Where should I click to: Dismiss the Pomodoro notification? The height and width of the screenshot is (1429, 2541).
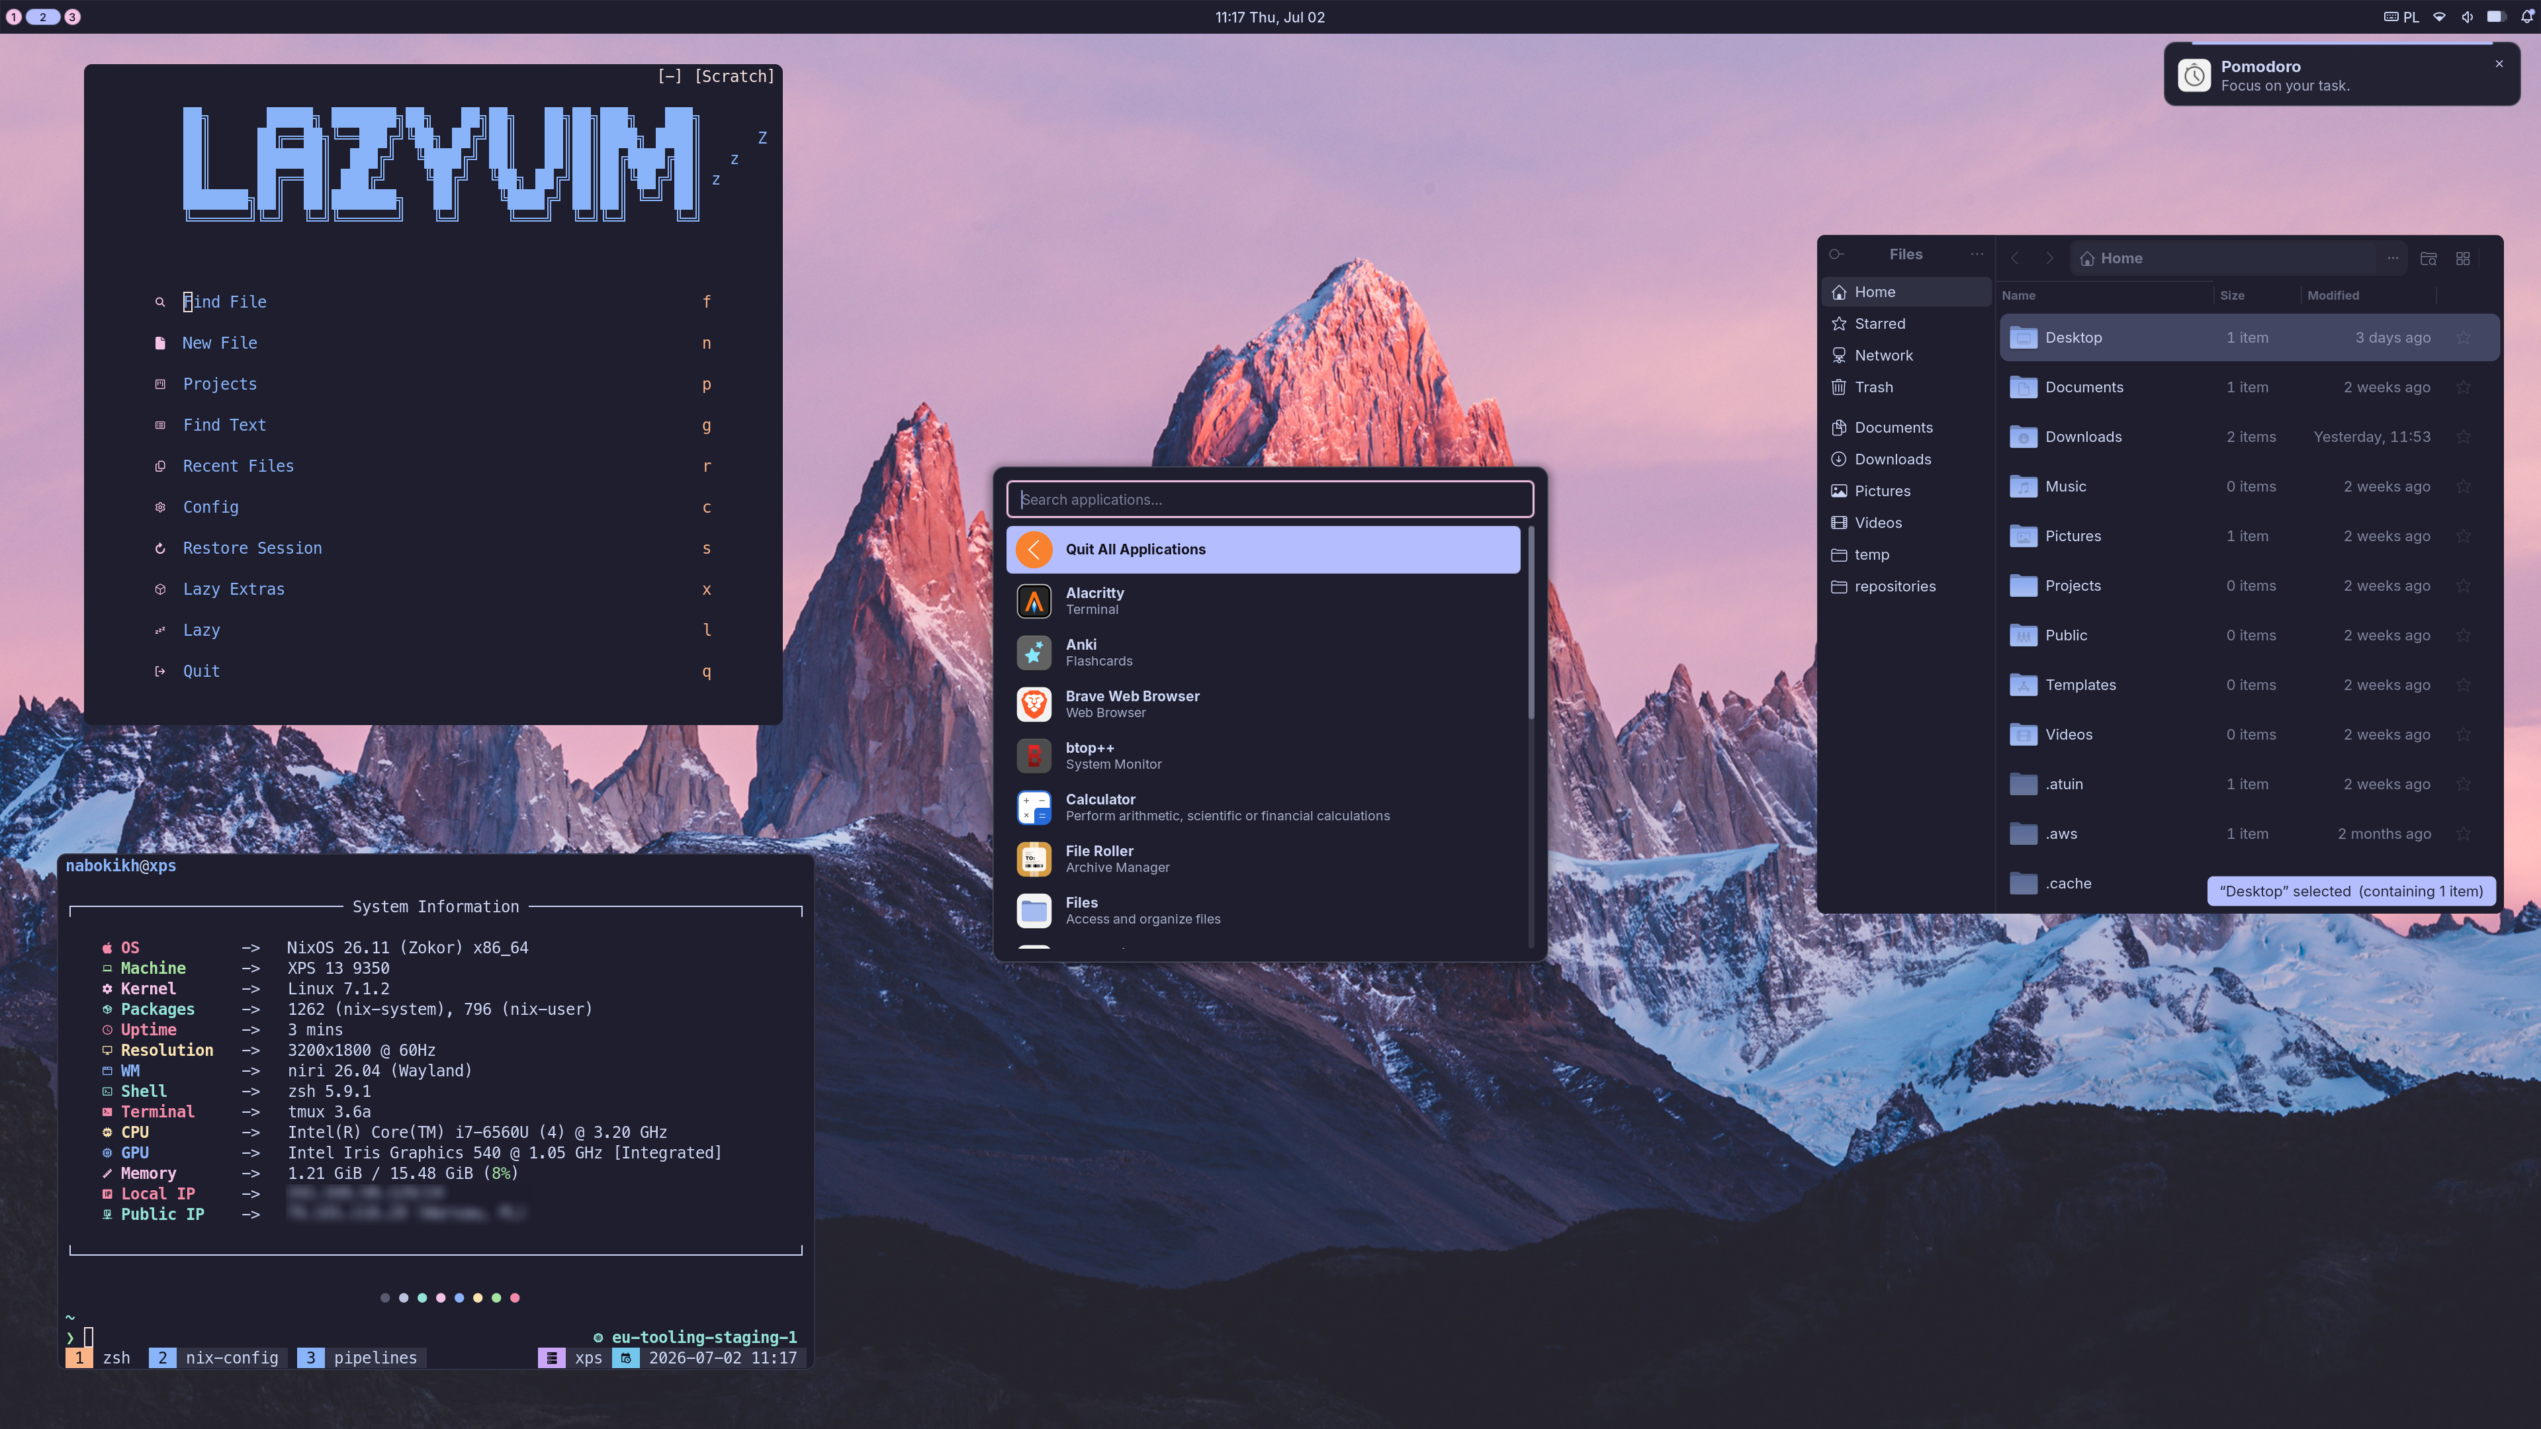pyautogui.click(x=2499, y=64)
